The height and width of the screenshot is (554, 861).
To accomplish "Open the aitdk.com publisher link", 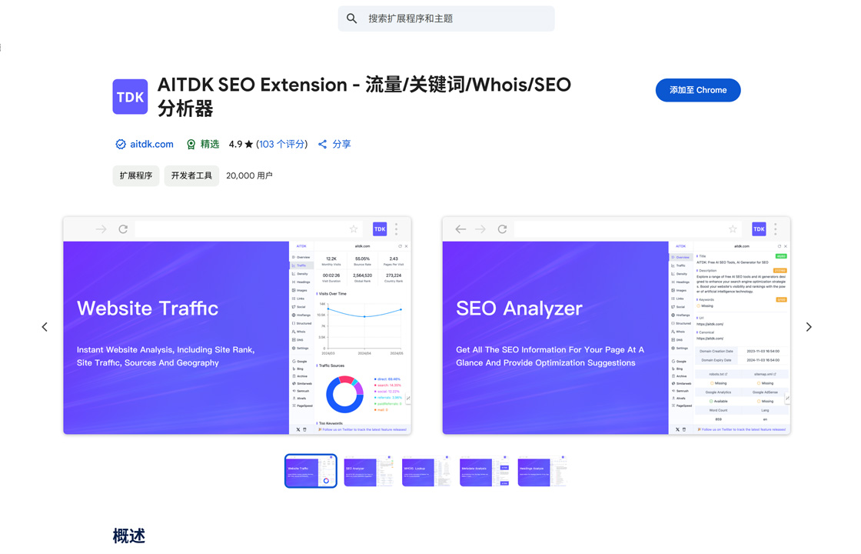I will 151,144.
